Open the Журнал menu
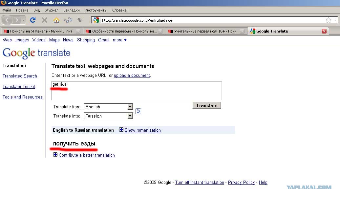The width and height of the screenshot is (340, 197). pos(52,10)
